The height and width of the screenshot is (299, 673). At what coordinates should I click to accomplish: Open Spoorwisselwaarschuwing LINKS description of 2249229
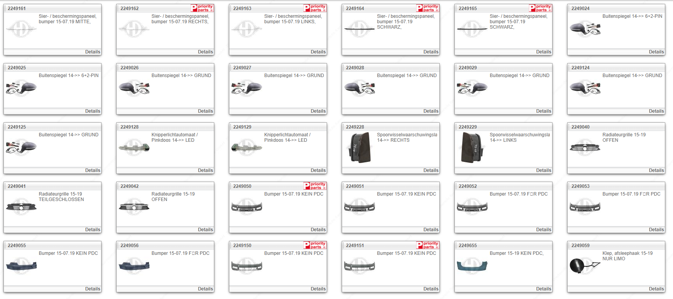point(519,137)
